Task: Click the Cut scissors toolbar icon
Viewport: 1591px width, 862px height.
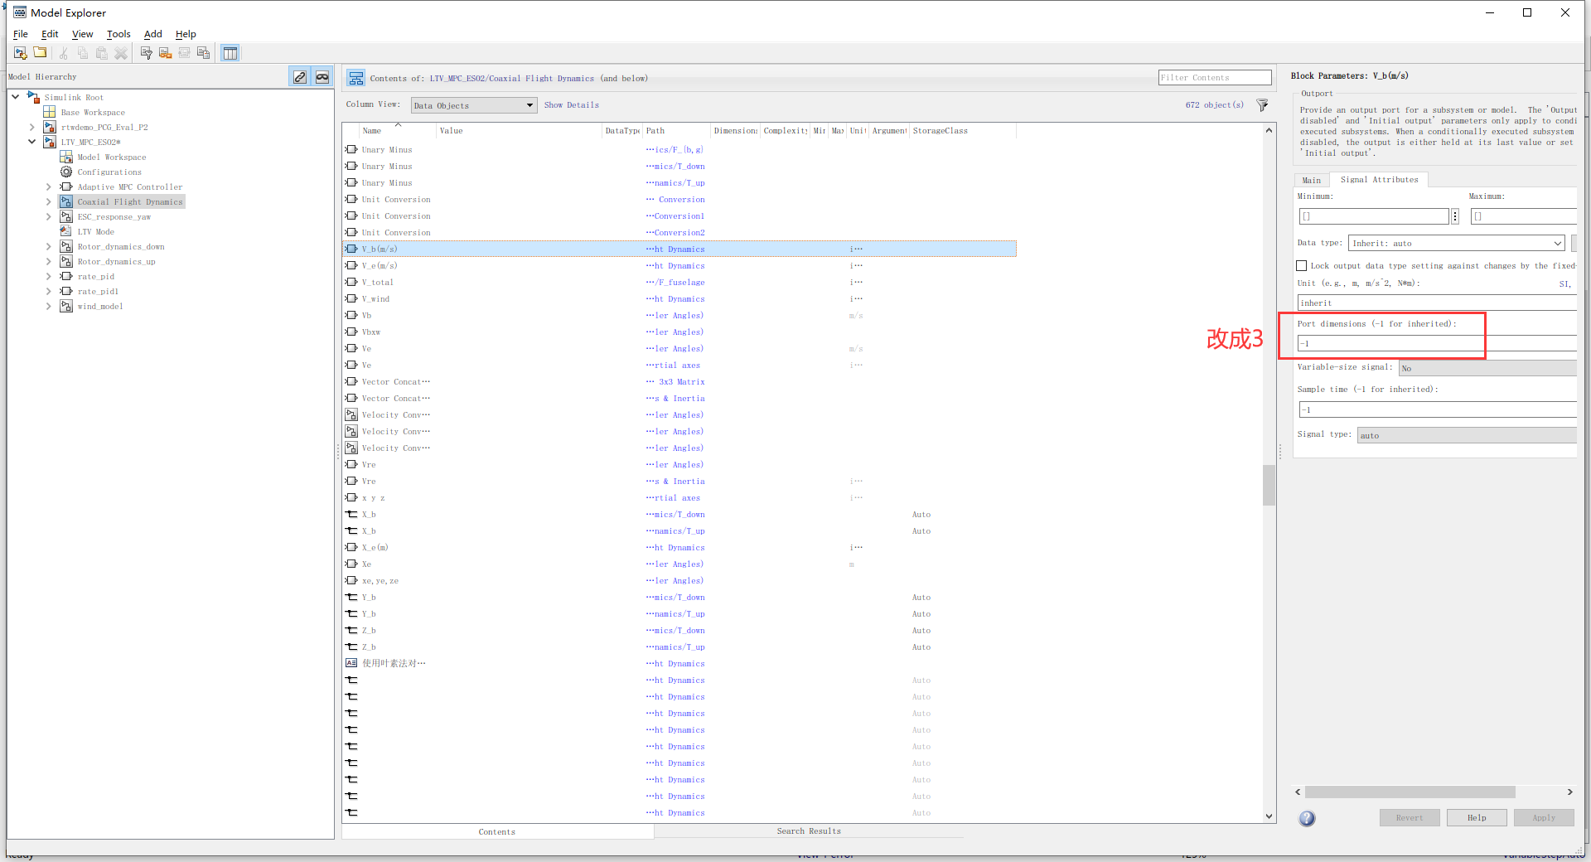Action: point(64,53)
